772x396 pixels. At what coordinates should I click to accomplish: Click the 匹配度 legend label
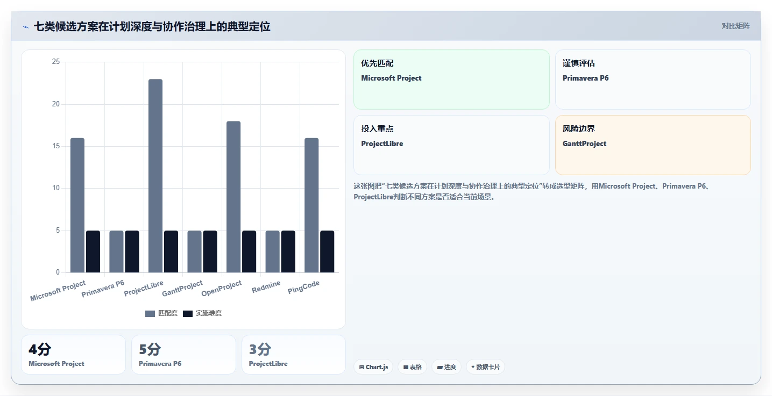coord(168,313)
